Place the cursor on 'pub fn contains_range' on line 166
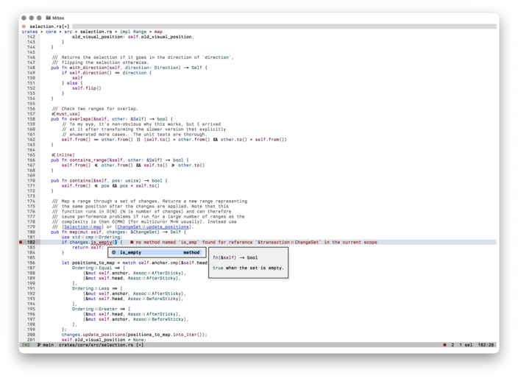The width and height of the screenshot is (518, 378). [79, 160]
